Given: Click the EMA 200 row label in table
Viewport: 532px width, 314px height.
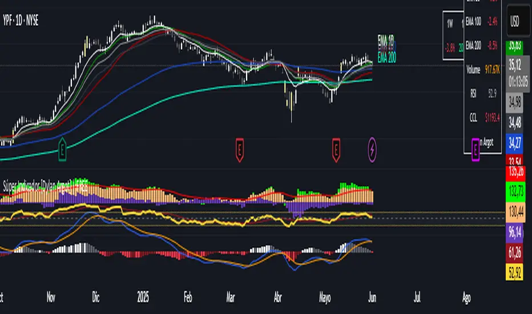Looking at the screenshot, I should (x=473, y=45).
